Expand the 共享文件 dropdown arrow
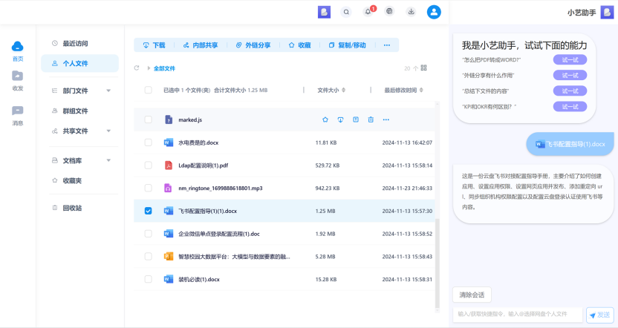Screen dimensions: 618x328 pyautogui.click(x=108, y=131)
